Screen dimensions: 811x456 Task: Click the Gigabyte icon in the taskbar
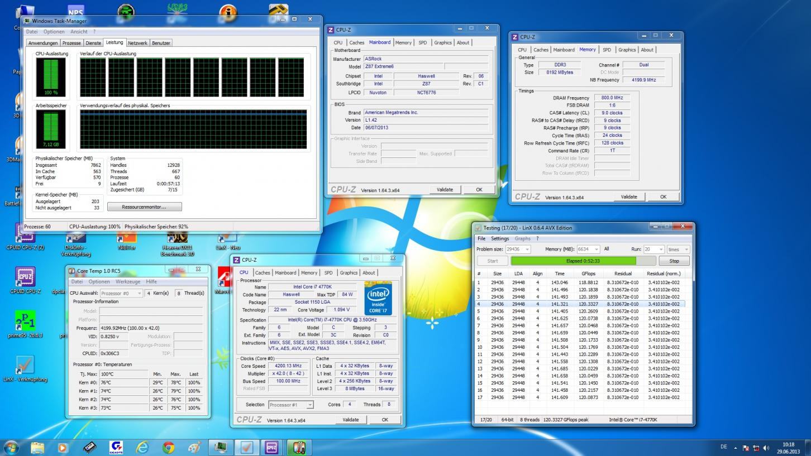click(x=117, y=448)
